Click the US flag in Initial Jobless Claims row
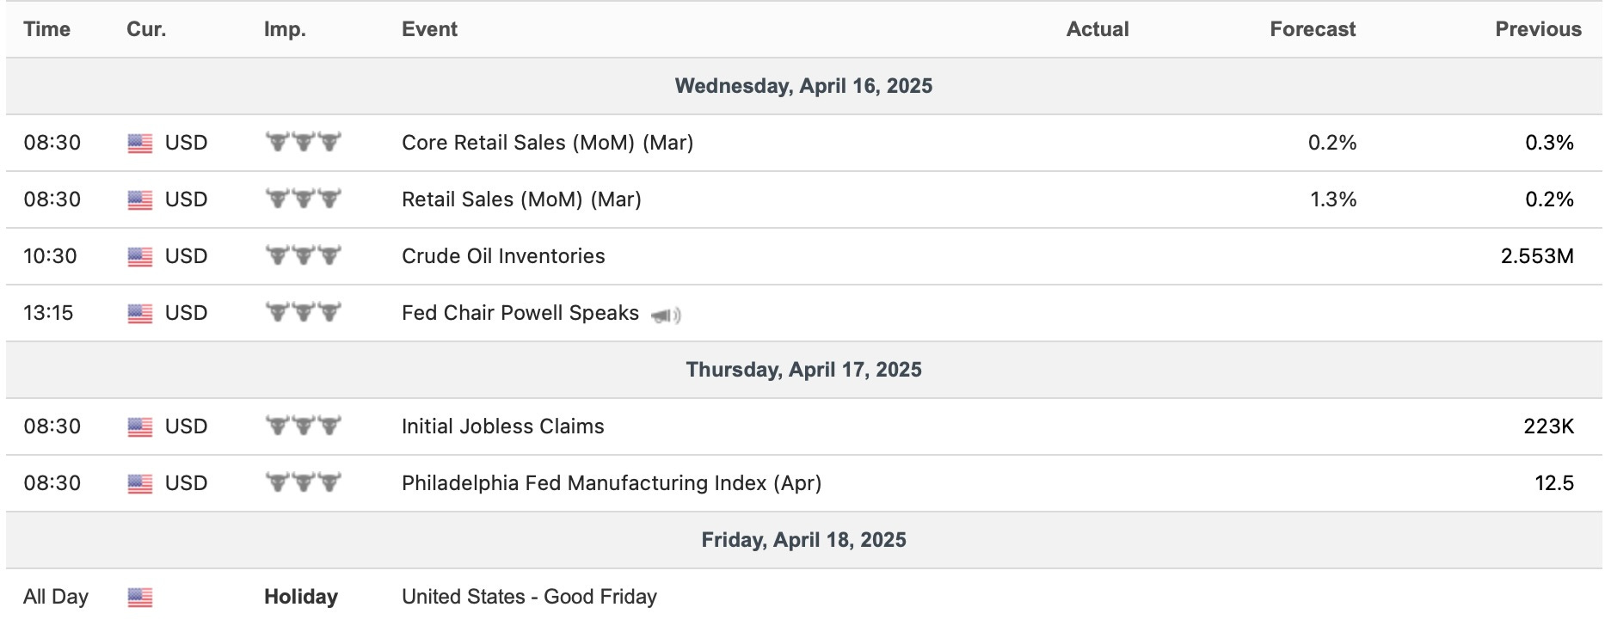 click(139, 427)
